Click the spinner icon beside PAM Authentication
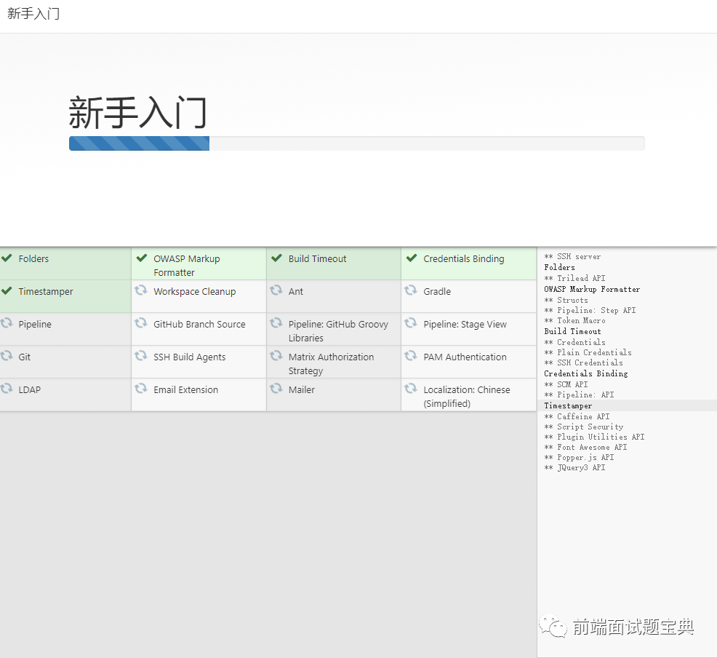The image size is (717, 658). point(411,355)
